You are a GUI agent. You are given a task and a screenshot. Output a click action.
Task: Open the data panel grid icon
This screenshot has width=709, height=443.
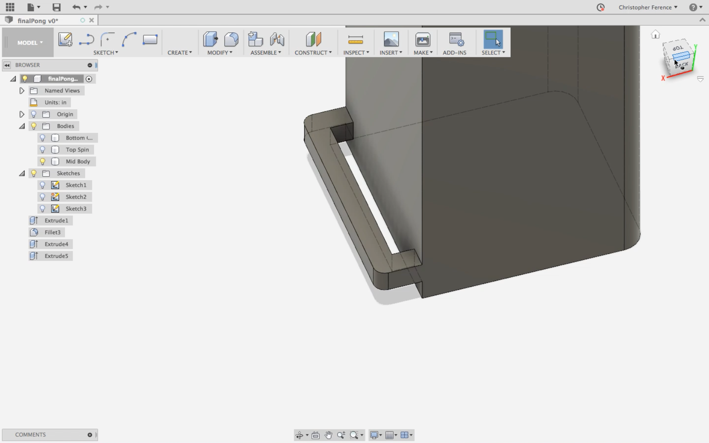point(10,7)
